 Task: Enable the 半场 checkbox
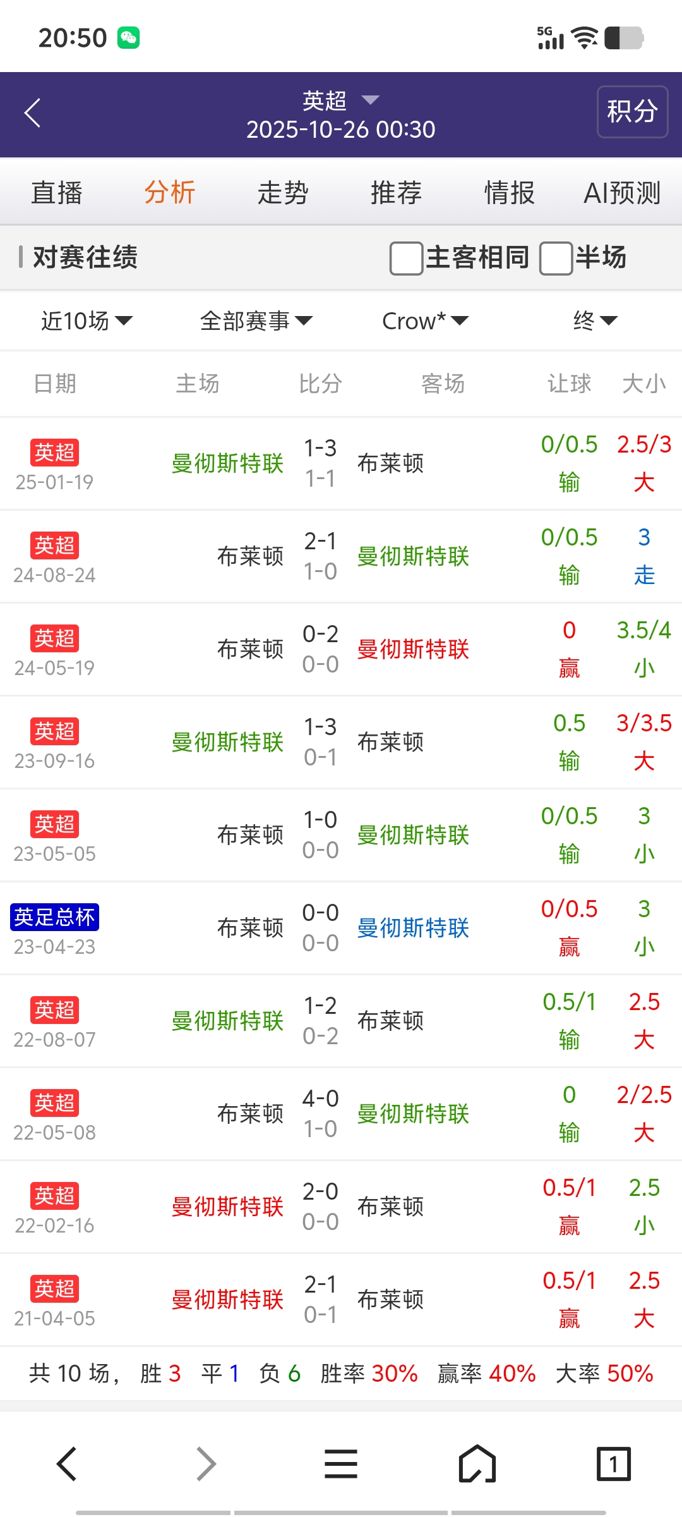[x=556, y=258]
